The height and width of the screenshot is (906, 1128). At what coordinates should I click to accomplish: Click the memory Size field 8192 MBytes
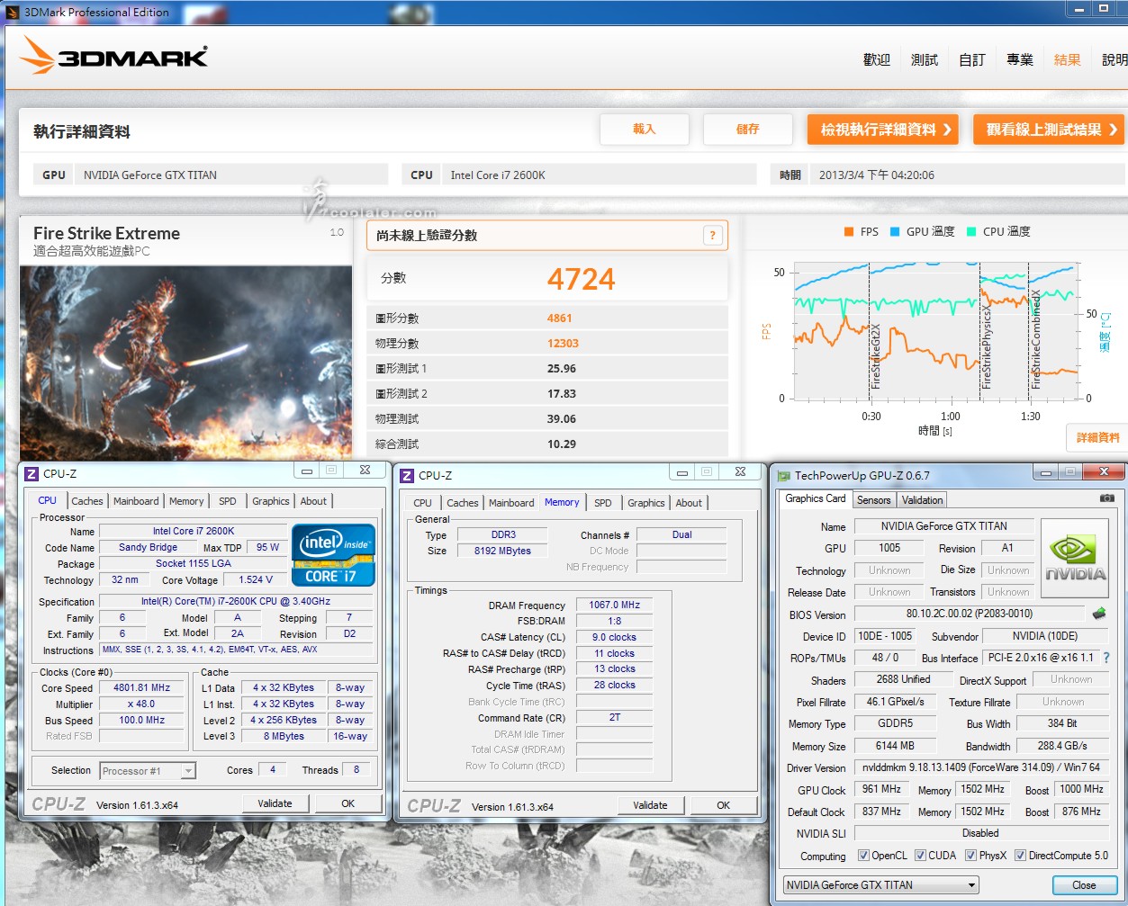pyautogui.click(x=502, y=551)
